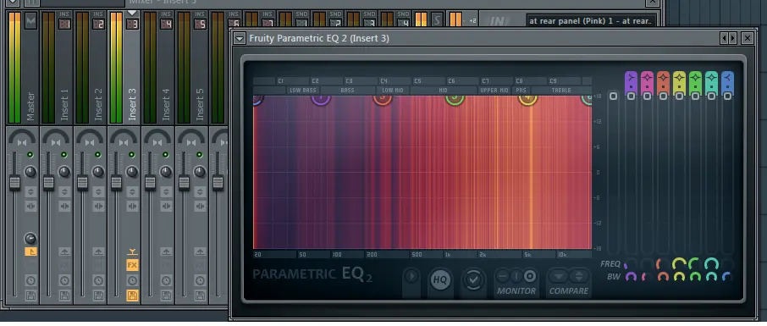Open the audio input dropdown reading 'at rear panel (Pink)'
Viewport: 767px width, 326px height.
[x=591, y=21]
